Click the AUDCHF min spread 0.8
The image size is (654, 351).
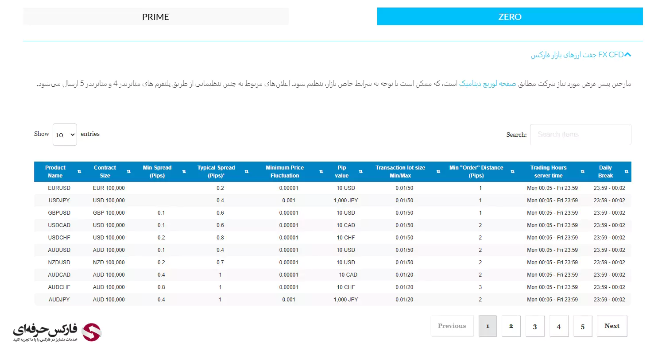161,287
